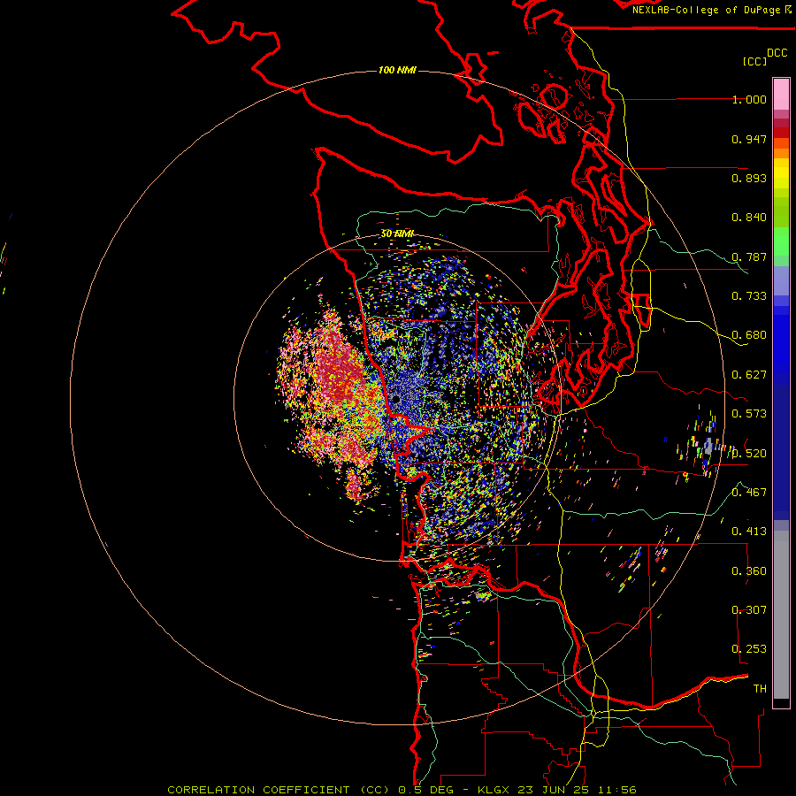Click the 0.520 scale value
This screenshot has width=796, height=796.
tap(749, 454)
